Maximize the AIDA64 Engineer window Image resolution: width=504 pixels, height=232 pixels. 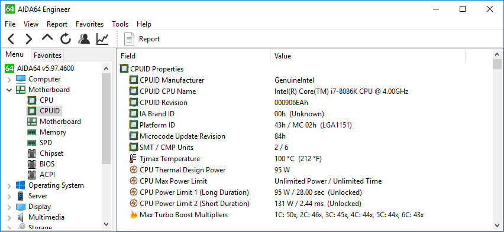click(x=462, y=9)
